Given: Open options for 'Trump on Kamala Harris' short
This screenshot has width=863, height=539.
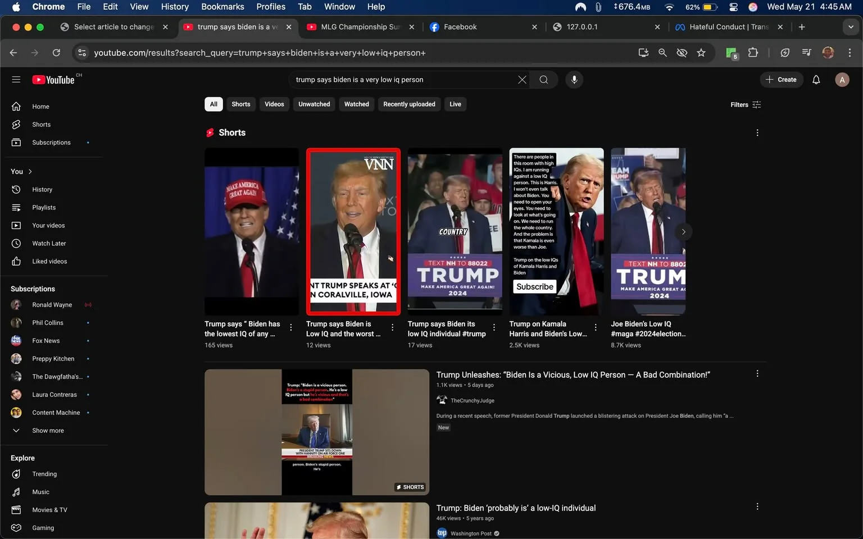Looking at the screenshot, I should point(596,327).
